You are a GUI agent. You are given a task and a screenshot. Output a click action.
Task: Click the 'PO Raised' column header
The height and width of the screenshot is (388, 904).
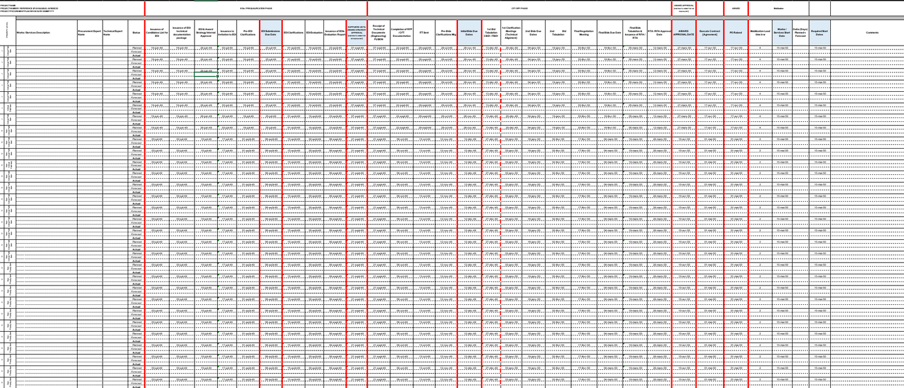tap(736, 32)
